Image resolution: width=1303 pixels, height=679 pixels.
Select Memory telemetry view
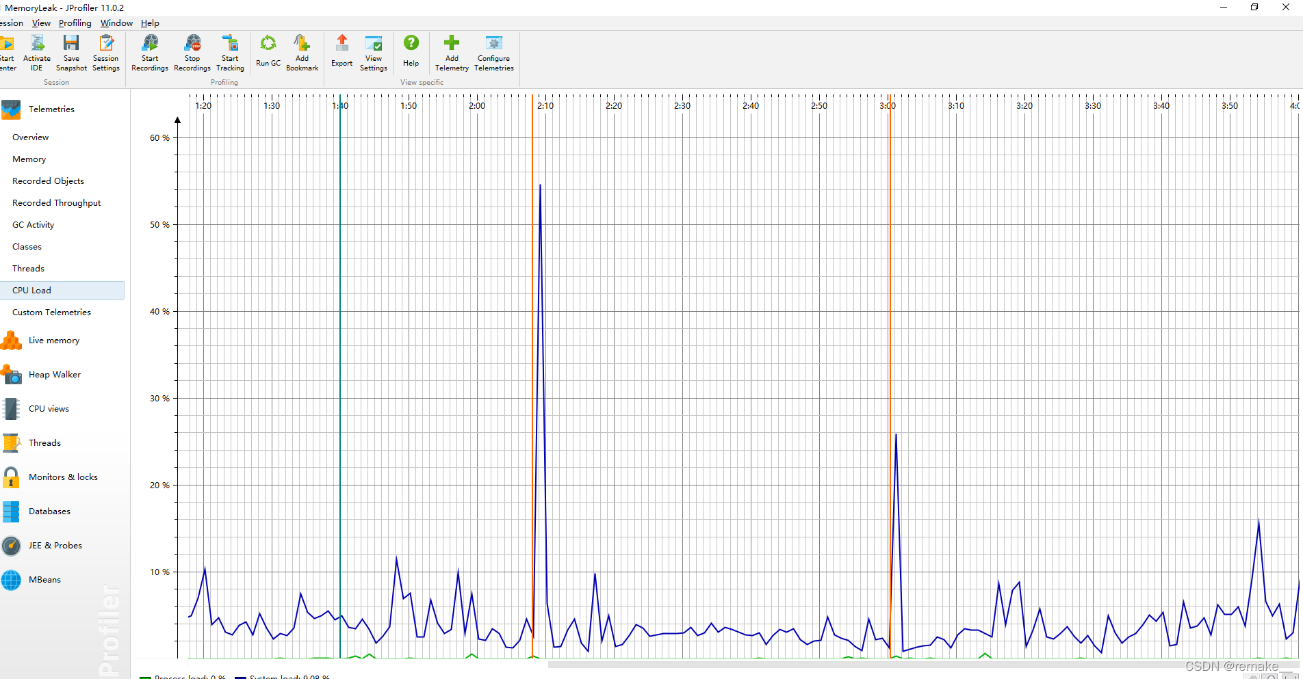29,159
